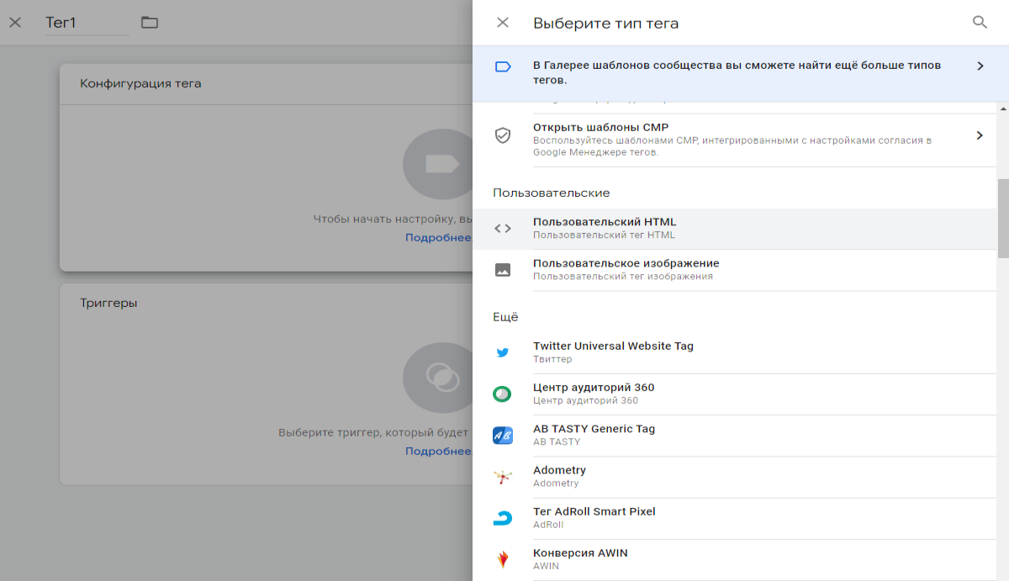This screenshot has height=581, width=1009.
Task: Click the tag list vertical scrollbar
Action: point(1003,218)
